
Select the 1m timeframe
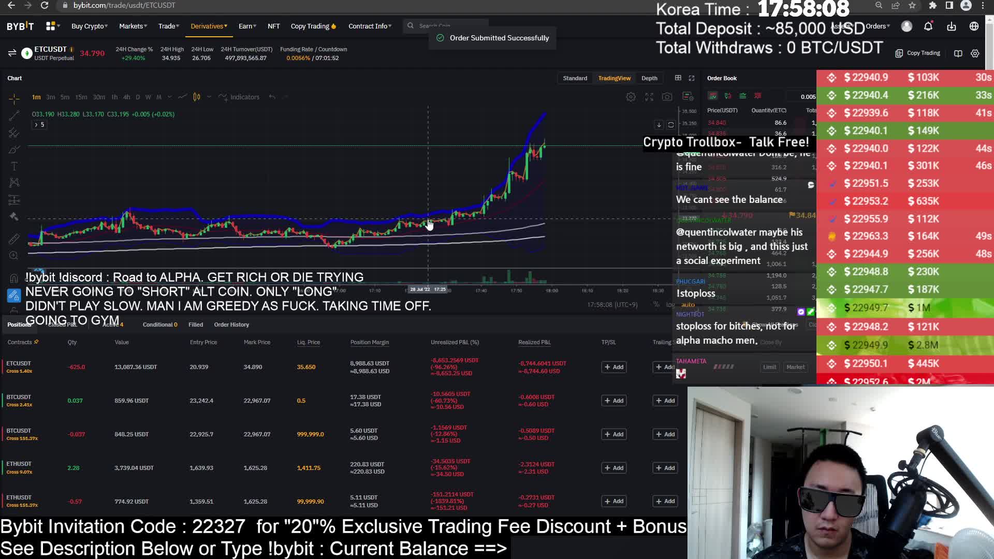(x=36, y=97)
